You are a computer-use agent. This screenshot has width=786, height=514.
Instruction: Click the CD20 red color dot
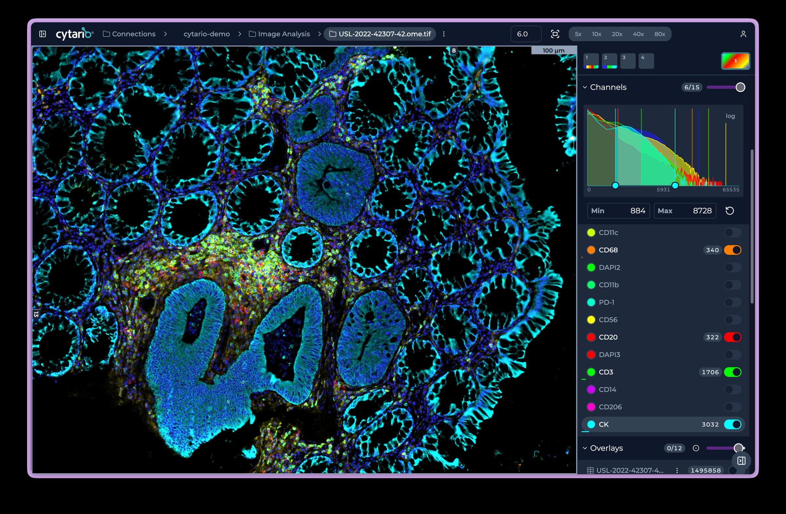pyautogui.click(x=591, y=337)
